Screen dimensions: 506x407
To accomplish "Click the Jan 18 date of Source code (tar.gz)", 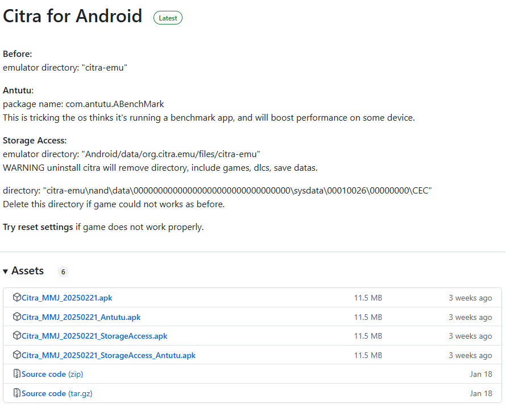I will 481,393.
